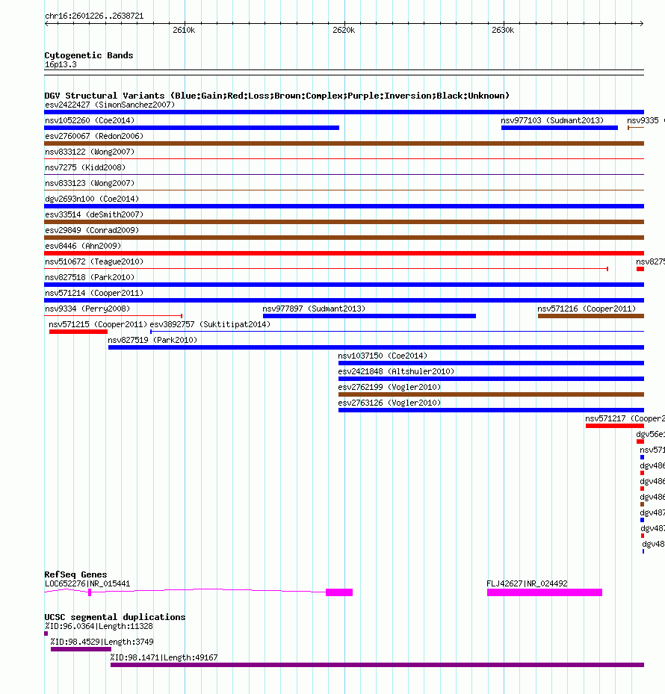The width and height of the screenshot is (665, 694).
Task: Click the chr16:2601226..2638721 coordinates text
Action: [94, 16]
